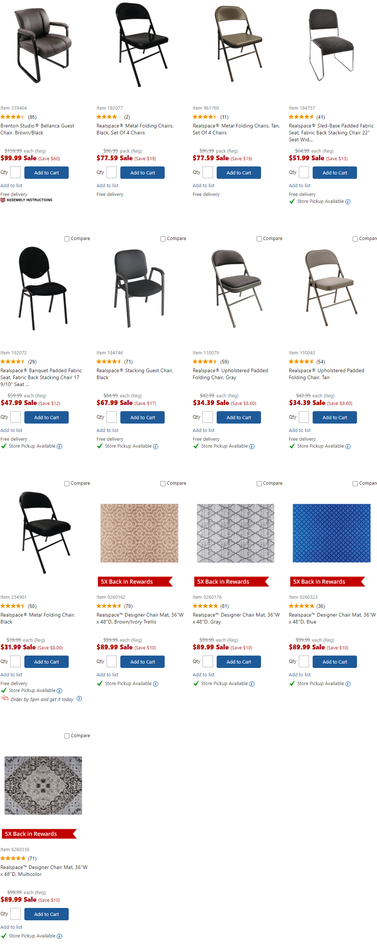This screenshot has height=944, width=377.
Task: Check Compare for the Banquet Padded Fabric stacking chair
Action: pos(67,239)
